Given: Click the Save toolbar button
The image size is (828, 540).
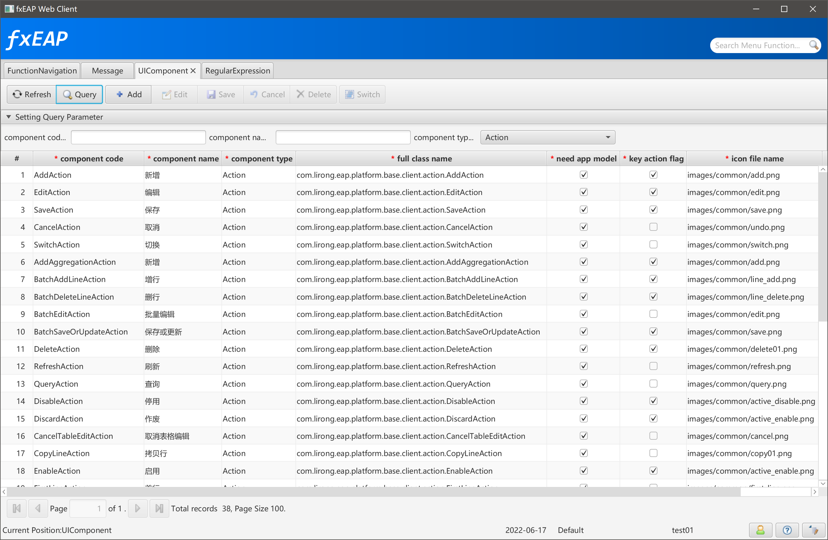Looking at the screenshot, I should pyautogui.click(x=220, y=94).
